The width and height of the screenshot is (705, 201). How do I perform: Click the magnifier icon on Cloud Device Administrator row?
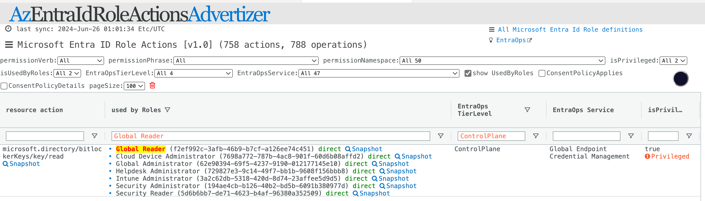pos(397,156)
